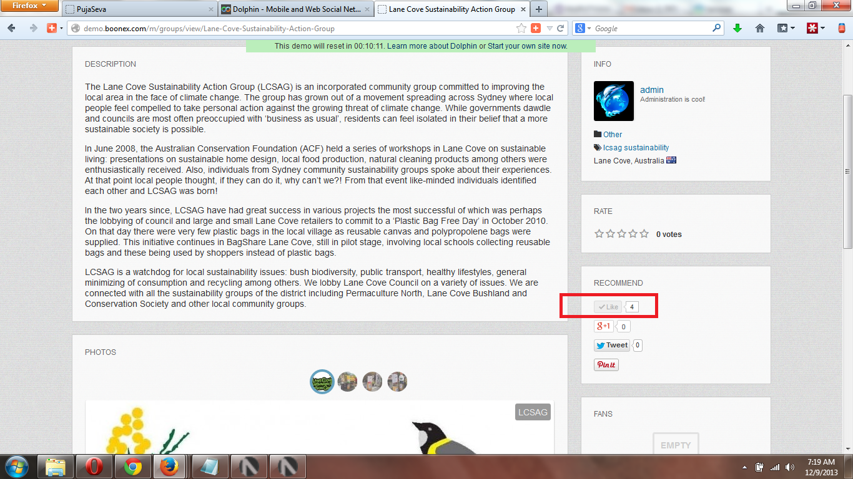
Task: Show hidden system tray icons
Action: click(744, 467)
